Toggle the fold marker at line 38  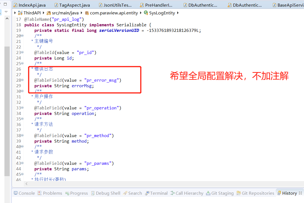click(22, 135)
